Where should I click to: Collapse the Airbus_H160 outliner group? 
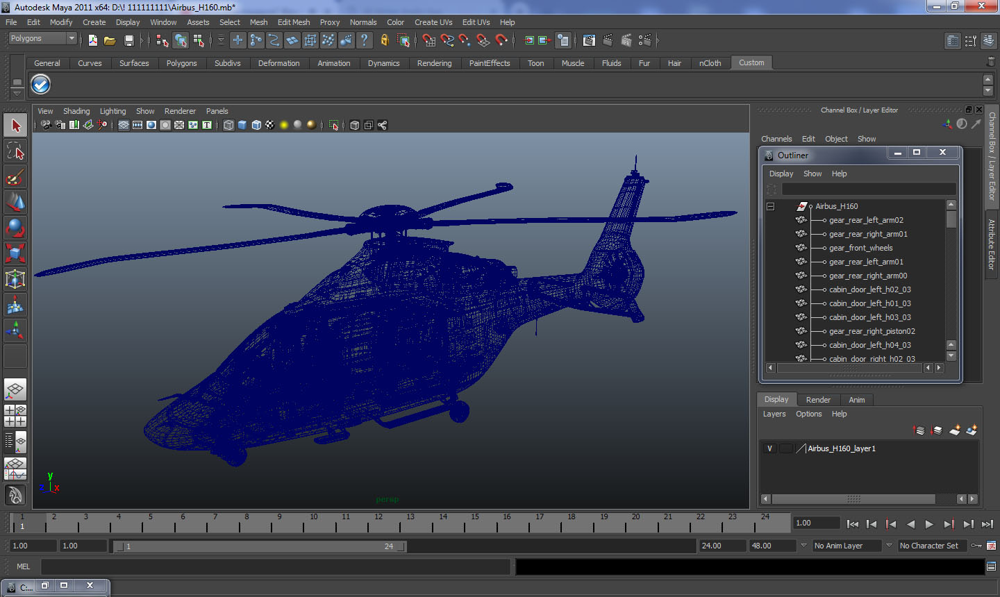tap(770, 206)
